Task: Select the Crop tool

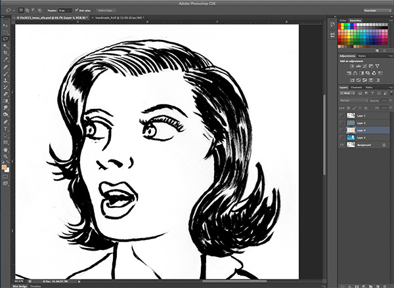Action: [5, 53]
